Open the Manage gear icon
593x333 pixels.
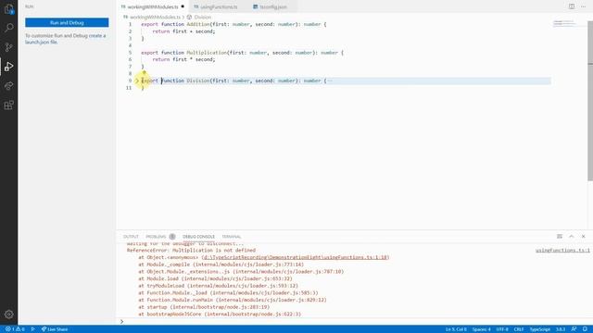click(x=8, y=314)
